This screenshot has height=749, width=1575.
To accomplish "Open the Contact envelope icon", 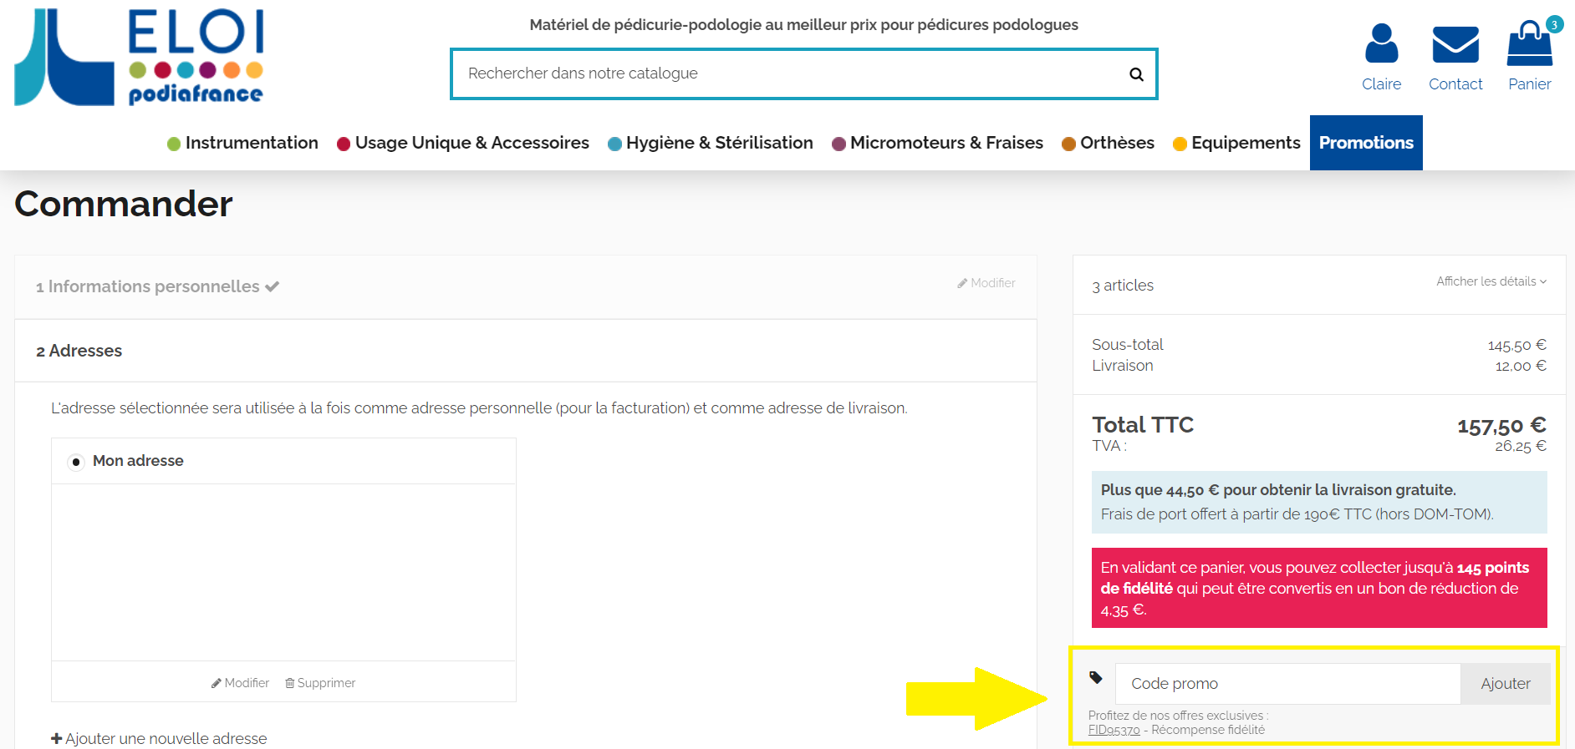I will pos(1455,44).
